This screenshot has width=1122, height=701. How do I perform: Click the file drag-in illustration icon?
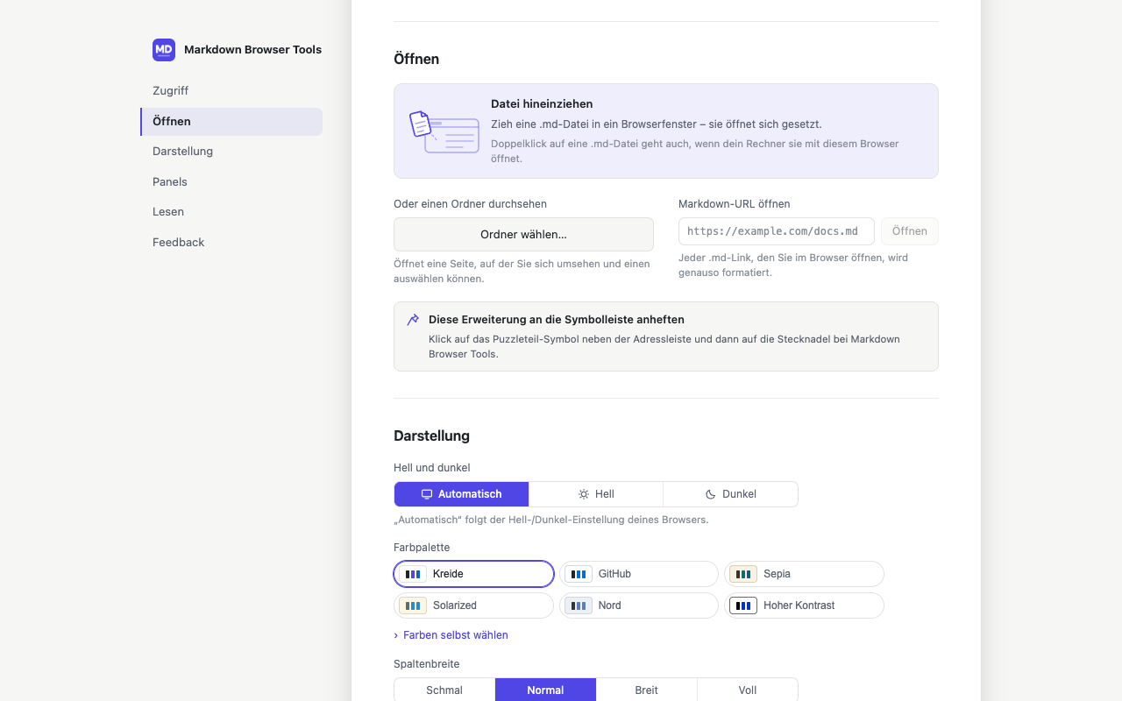[444, 131]
